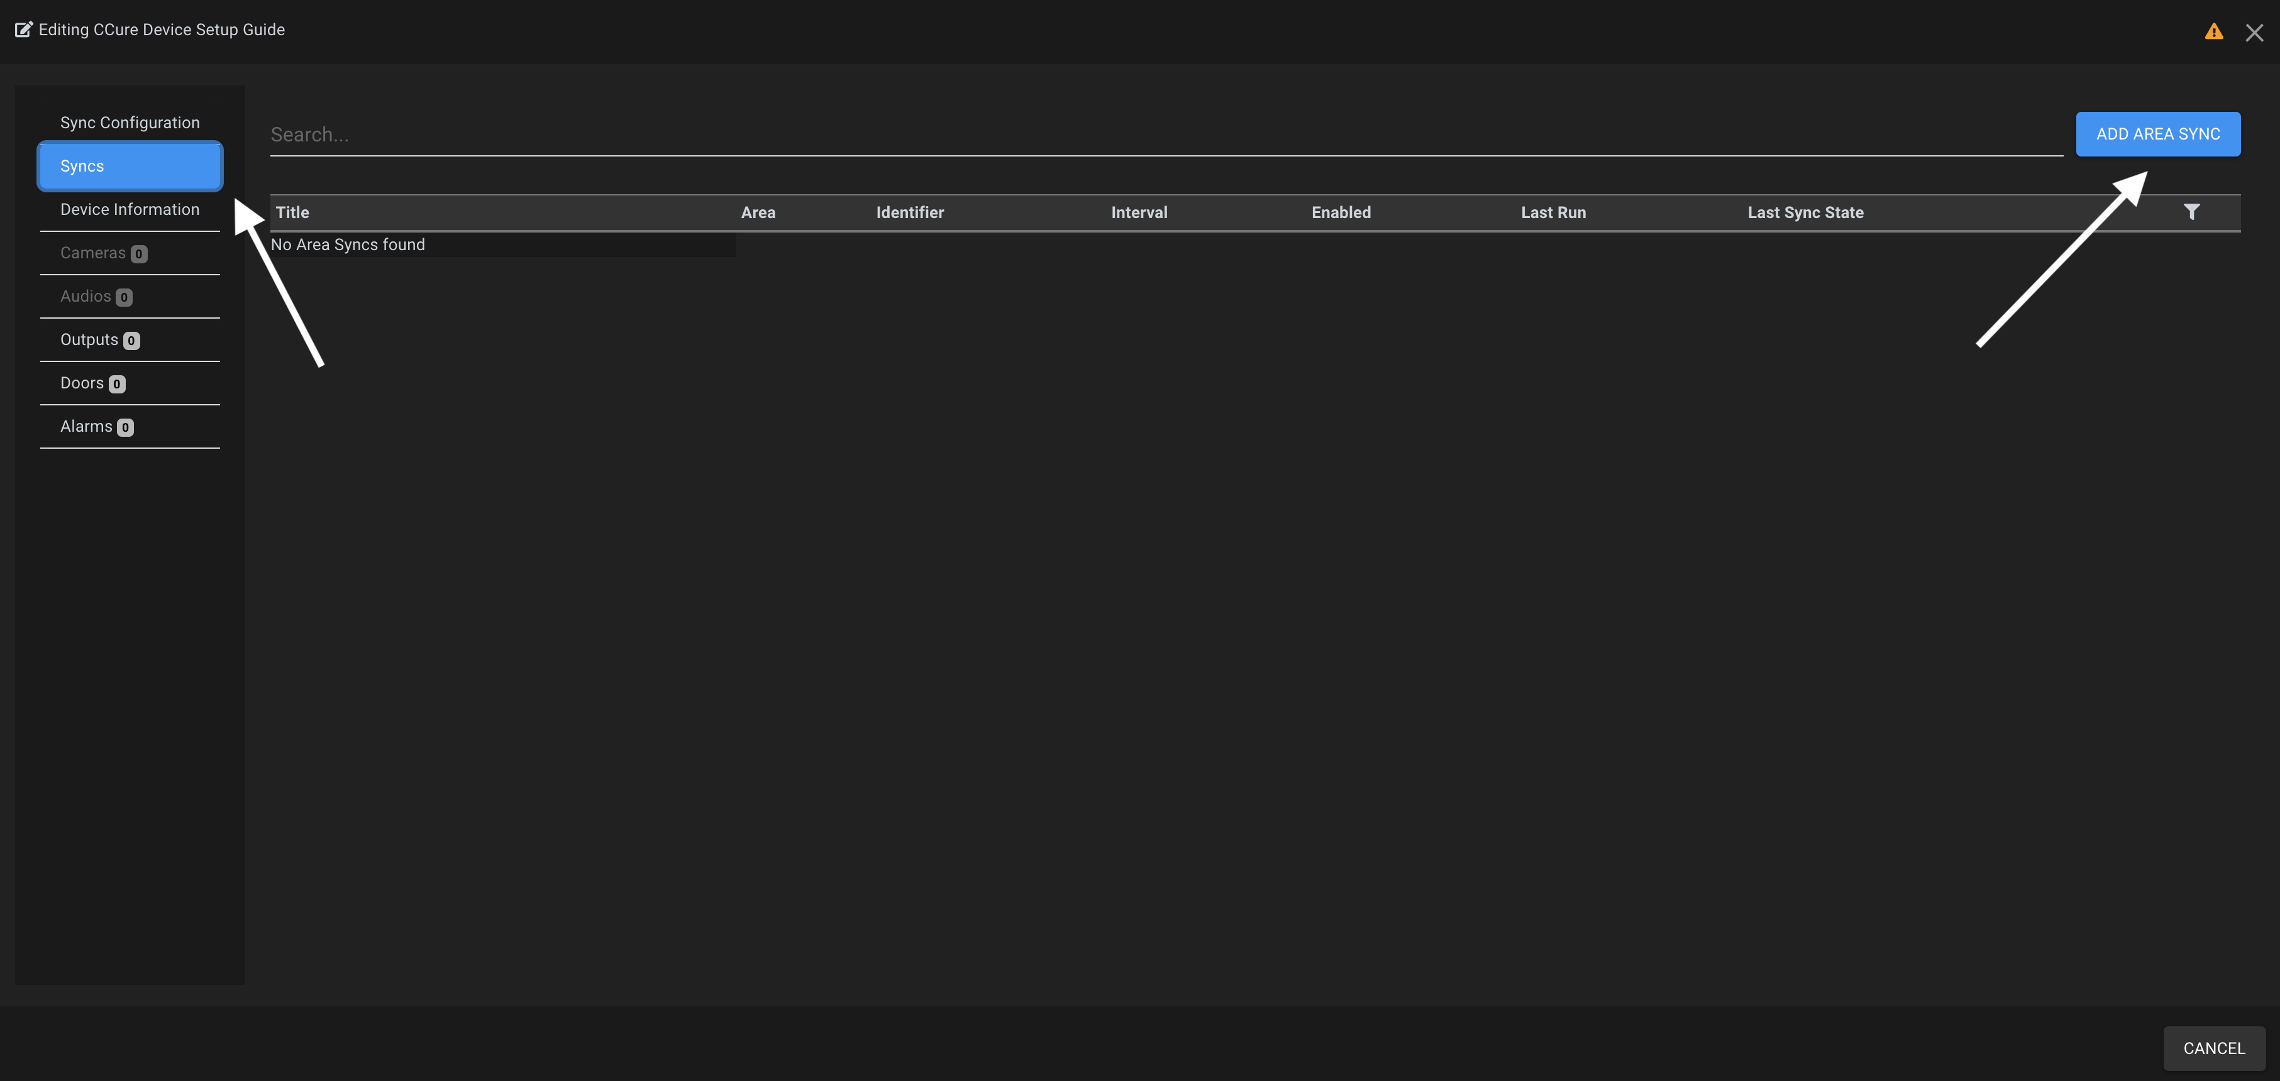Click the edit pencil icon beside the title
Viewport: 2280px width, 1081px height.
pyautogui.click(x=24, y=29)
